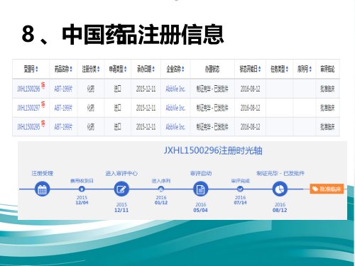
Task: Sort by the 企业名称 column arrows
Action: pyautogui.click(x=183, y=69)
